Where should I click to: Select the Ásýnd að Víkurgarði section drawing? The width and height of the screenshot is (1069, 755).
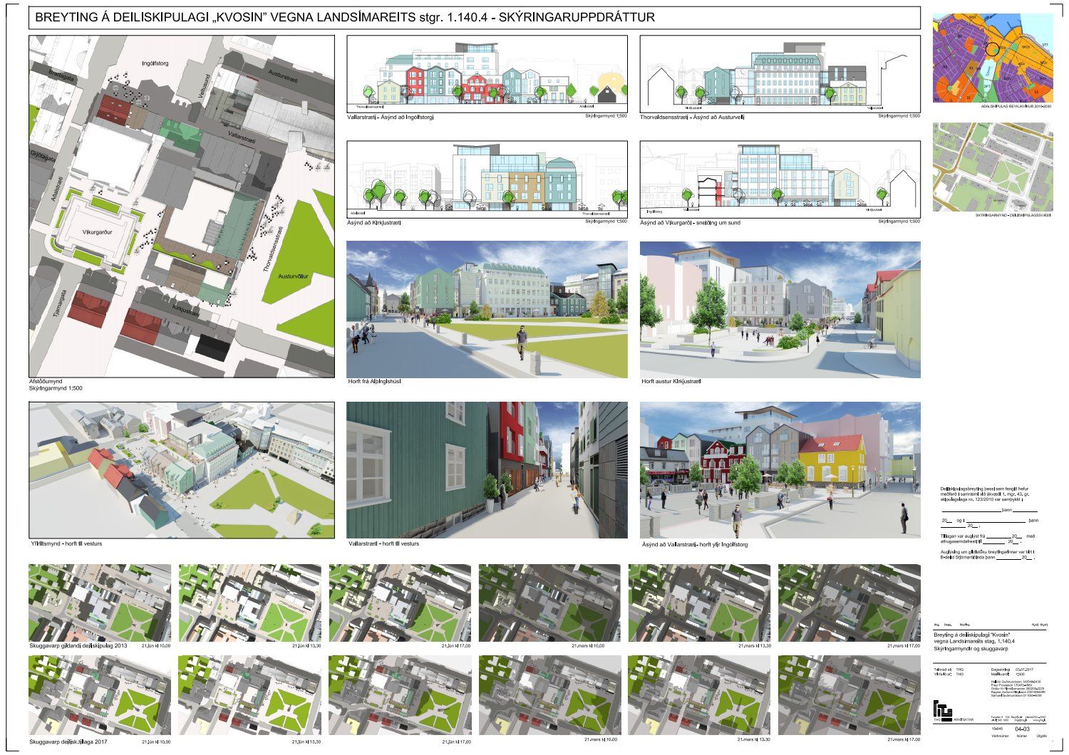pyautogui.click(x=780, y=178)
